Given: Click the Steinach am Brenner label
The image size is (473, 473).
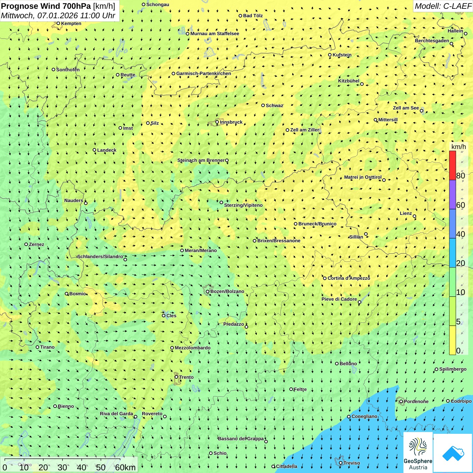Looking at the screenshot, I should pos(201,160).
